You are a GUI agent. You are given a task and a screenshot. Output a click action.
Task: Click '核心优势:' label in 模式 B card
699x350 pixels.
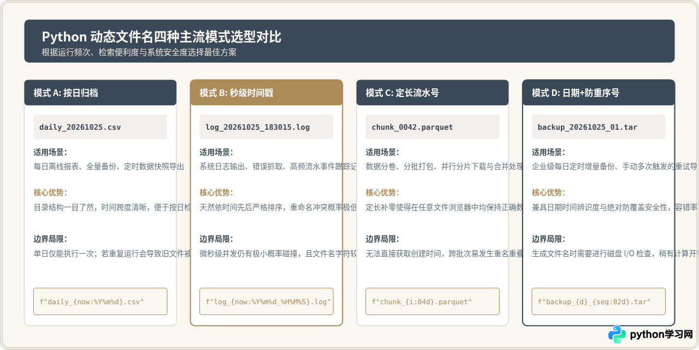(216, 193)
